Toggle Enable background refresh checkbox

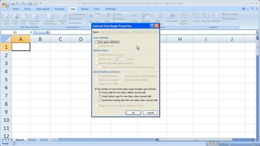[x=96, y=55]
